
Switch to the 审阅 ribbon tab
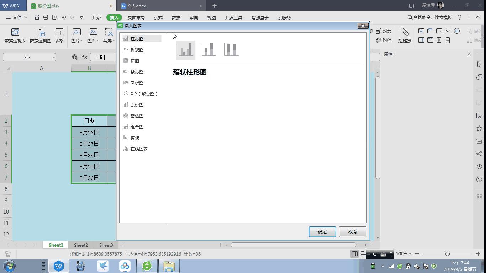(194, 17)
